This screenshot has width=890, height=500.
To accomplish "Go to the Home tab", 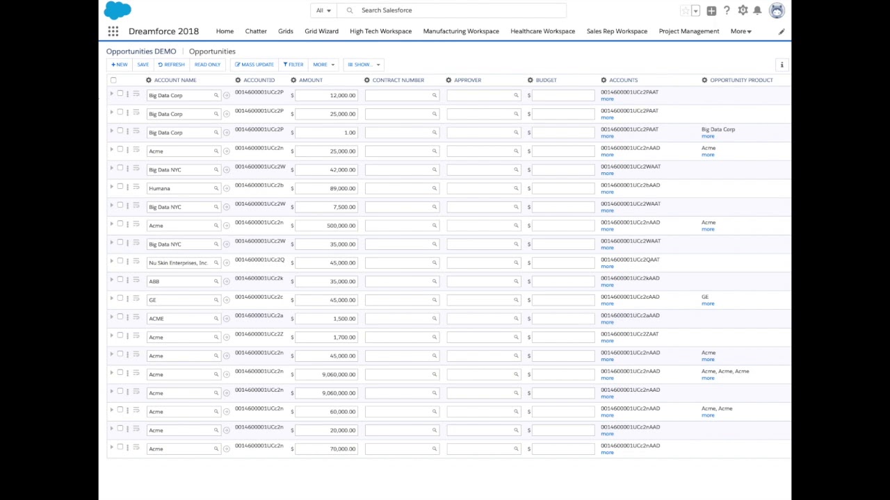I will click(x=225, y=31).
